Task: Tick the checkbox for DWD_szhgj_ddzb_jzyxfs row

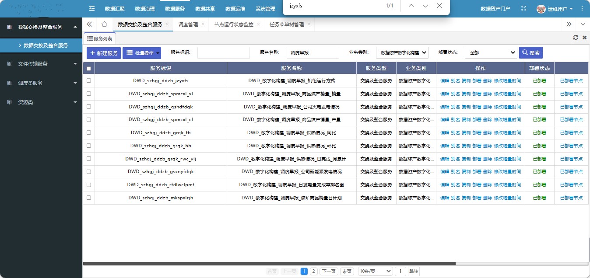Action: [x=89, y=80]
